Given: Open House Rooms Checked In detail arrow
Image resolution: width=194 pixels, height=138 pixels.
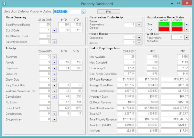Looking at the screenshot, I should coord(139,37).
